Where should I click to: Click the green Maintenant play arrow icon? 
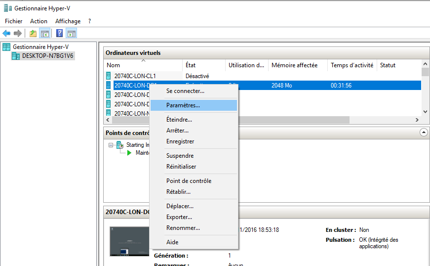coord(129,153)
